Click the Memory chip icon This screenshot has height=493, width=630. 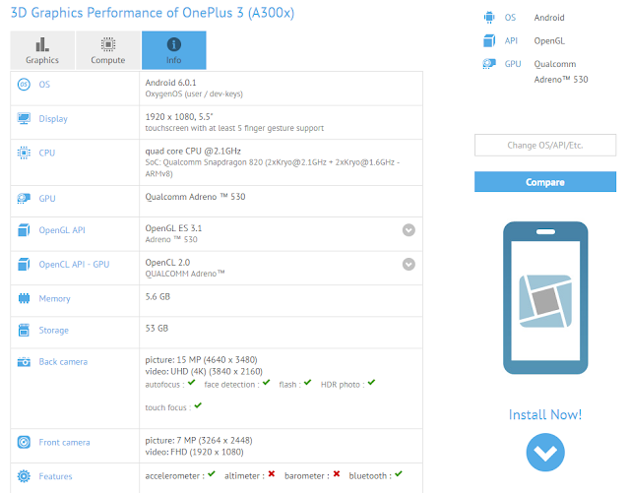24,298
